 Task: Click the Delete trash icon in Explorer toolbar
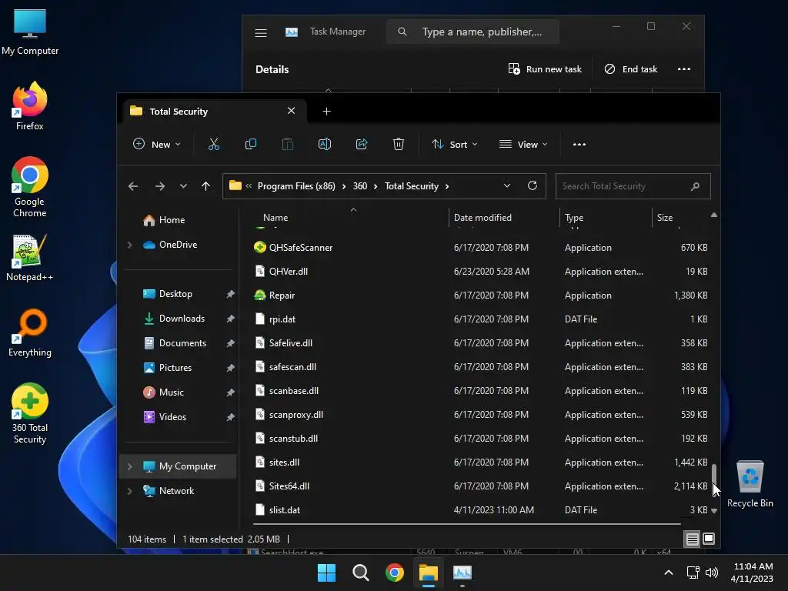[x=399, y=144]
